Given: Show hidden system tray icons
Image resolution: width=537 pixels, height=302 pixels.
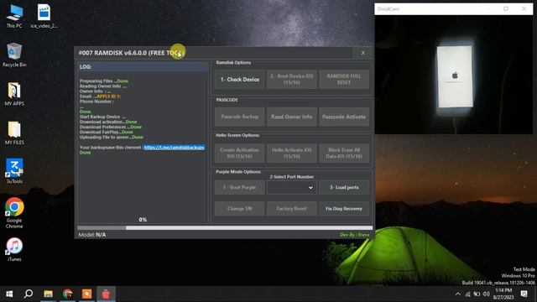Looking at the screenshot, I should (458, 294).
